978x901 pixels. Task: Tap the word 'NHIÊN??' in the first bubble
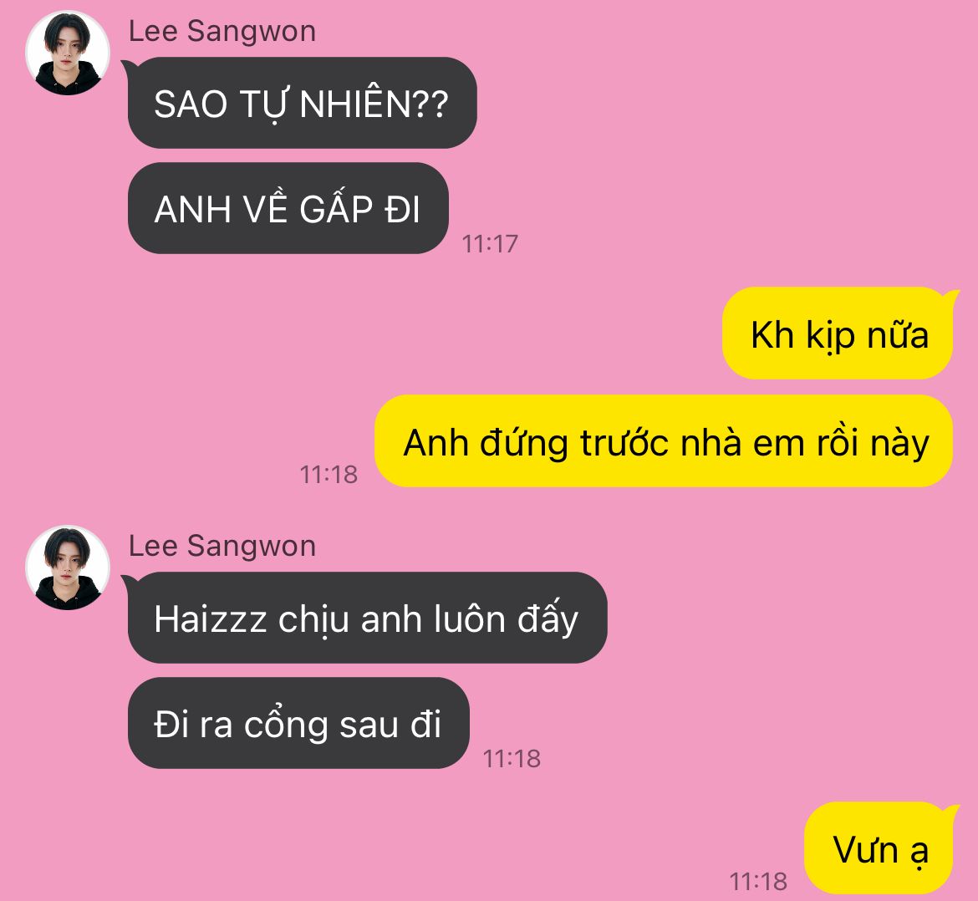374,104
